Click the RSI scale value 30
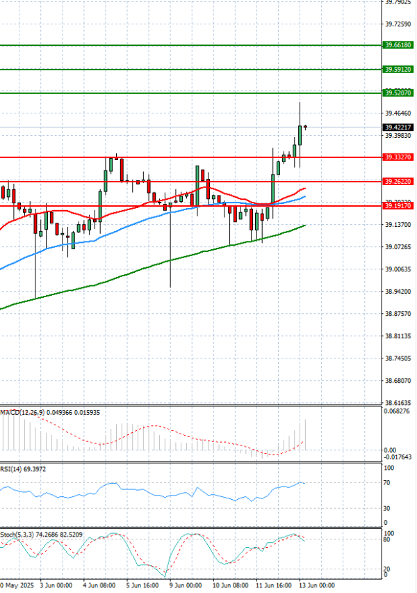 click(387, 509)
